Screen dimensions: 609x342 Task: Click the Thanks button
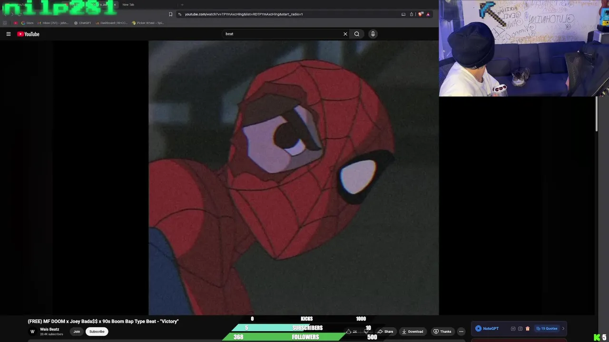pos(442,332)
